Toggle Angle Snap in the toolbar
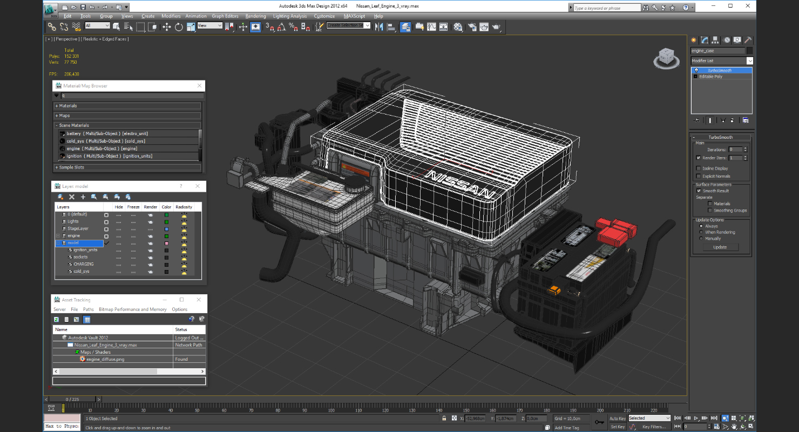The image size is (799, 432). pos(281,26)
